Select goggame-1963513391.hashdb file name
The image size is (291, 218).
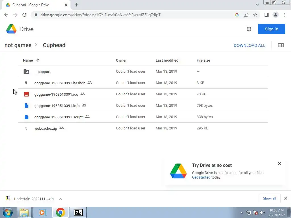(60, 83)
